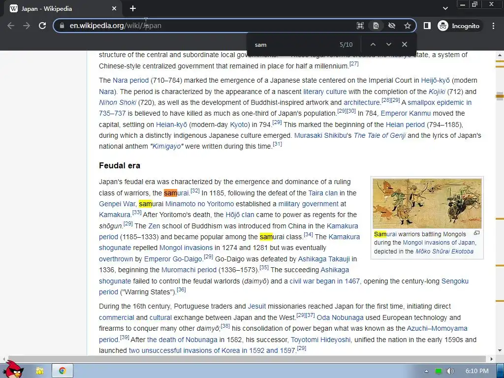Click the find-in-page magnifier icon in address bar
Image resolution: width=504 pixels, height=378 pixels.
click(x=376, y=26)
